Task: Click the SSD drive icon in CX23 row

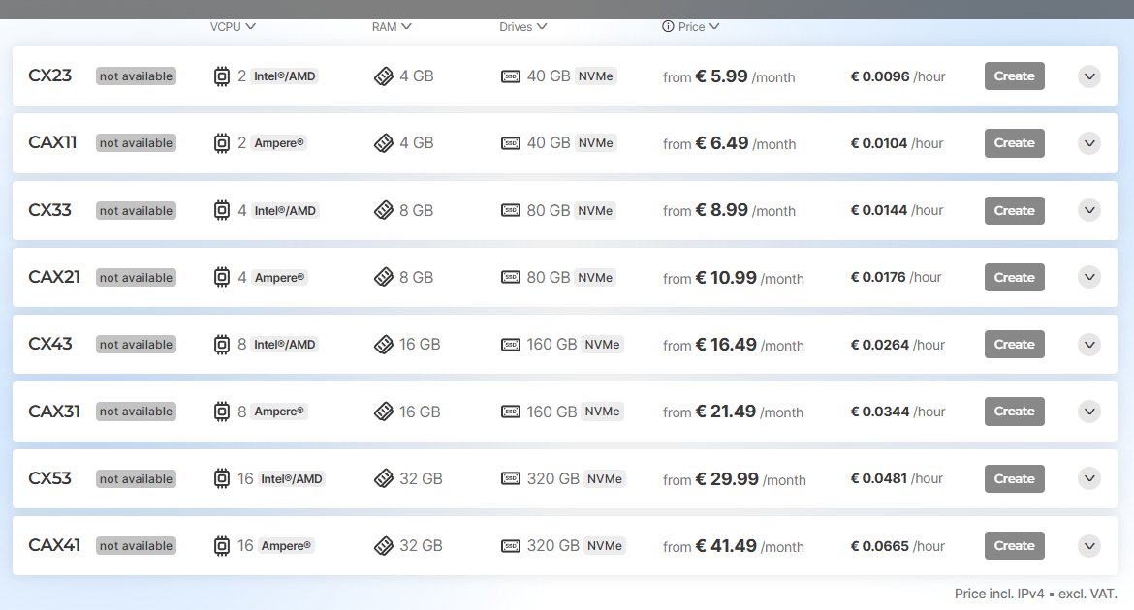Action: (x=511, y=76)
